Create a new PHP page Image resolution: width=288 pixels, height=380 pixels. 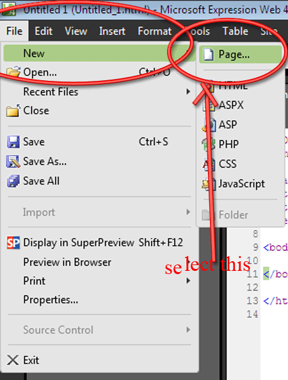tap(241, 144)
